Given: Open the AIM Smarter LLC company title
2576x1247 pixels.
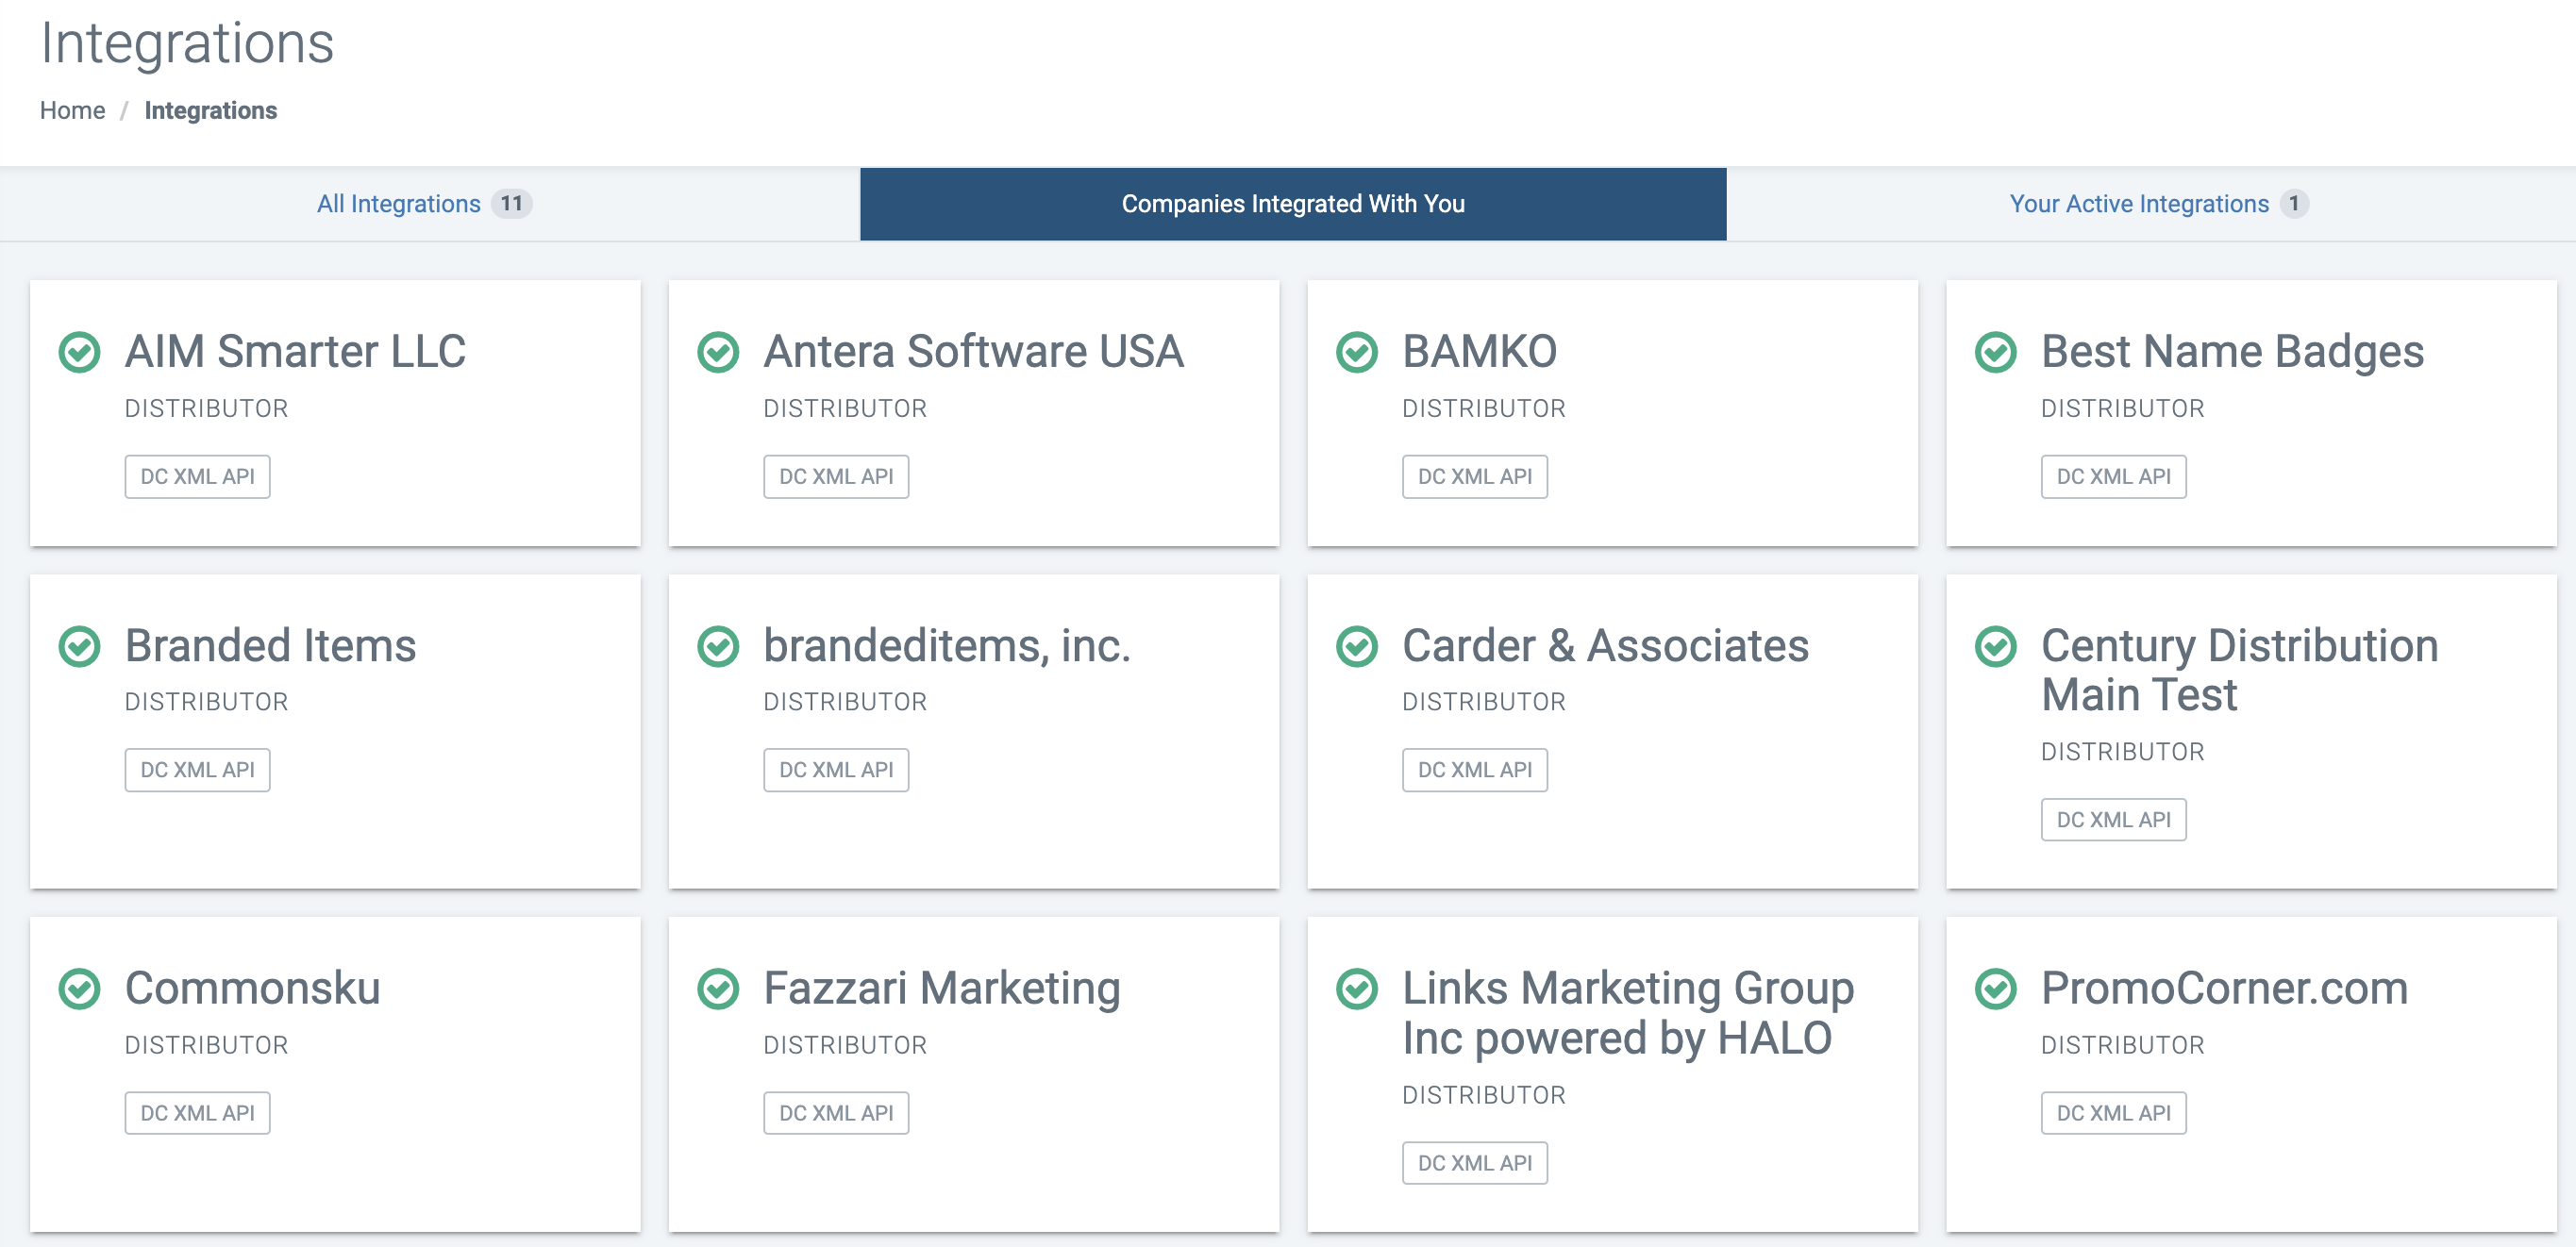Looking at the screenshot, I should (x=295, y=352).
